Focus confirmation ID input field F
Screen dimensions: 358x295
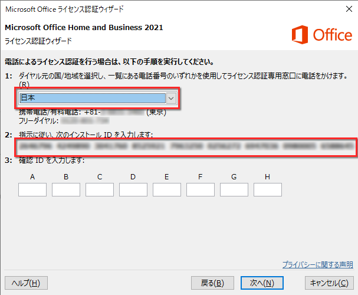click(201, 189)
